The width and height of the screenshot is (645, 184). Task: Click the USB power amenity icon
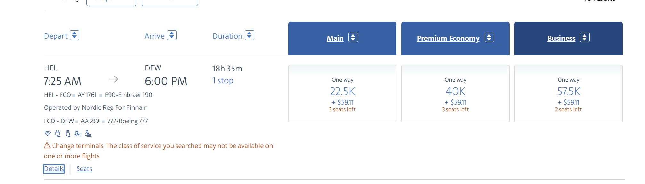[68, 134]
